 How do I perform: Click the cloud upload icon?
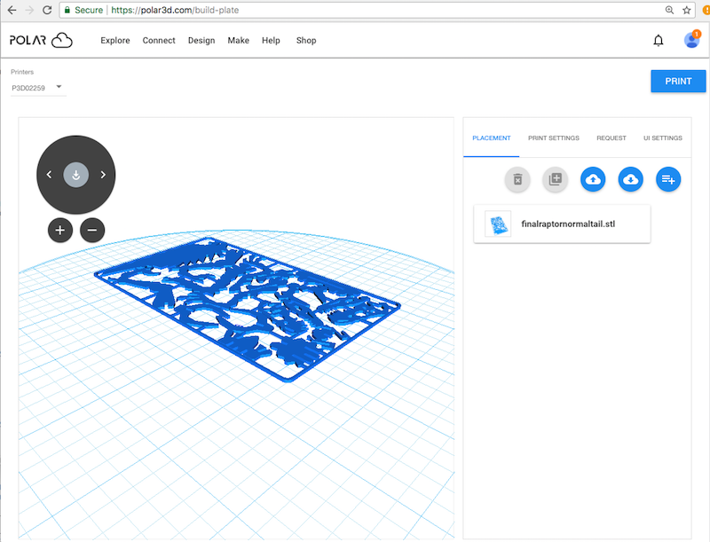pyautogui.click(x=593, y=179)
